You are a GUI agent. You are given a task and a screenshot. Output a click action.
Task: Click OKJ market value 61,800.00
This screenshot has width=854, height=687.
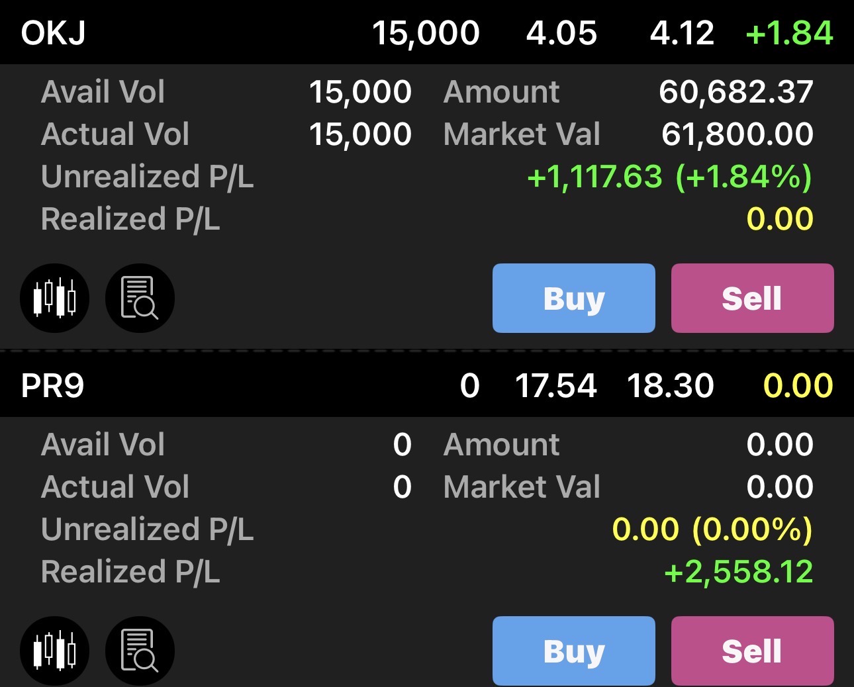[x=737, y=134]
